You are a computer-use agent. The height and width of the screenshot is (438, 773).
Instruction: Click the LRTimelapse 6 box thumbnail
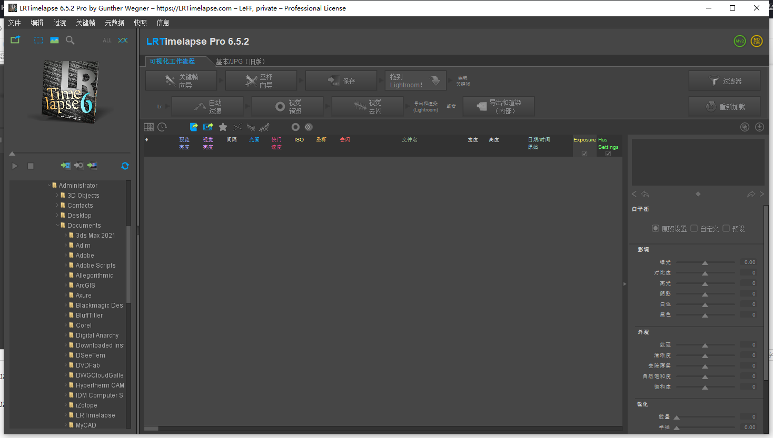(x=71, y=91)
